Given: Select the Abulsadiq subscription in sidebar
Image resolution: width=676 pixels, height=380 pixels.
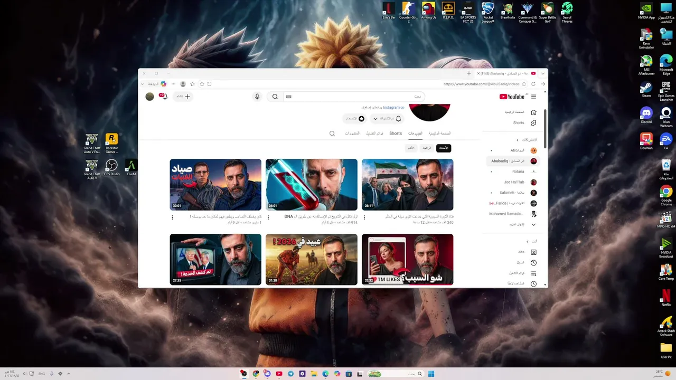Looking at the screenshot, I should click(513, 161).
